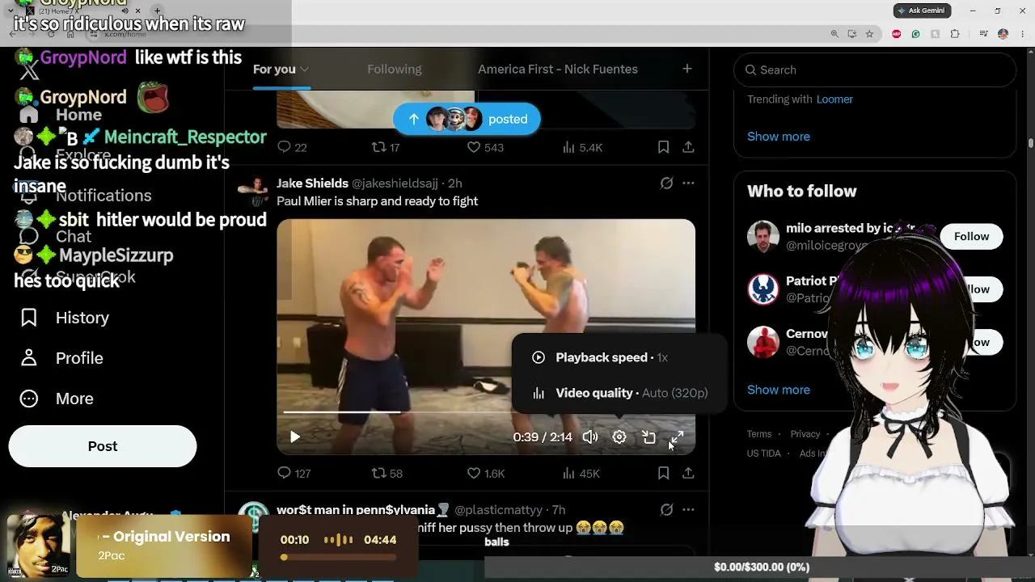Image resolution: width=1035 pixels, height=582 pixels.
Task: Follow the milo arrested account
Action: [971, 236]
